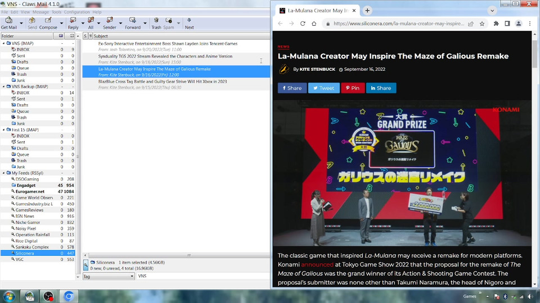Open the Help menu
This screenshot has height=303, width=540.
click(97, 12)
